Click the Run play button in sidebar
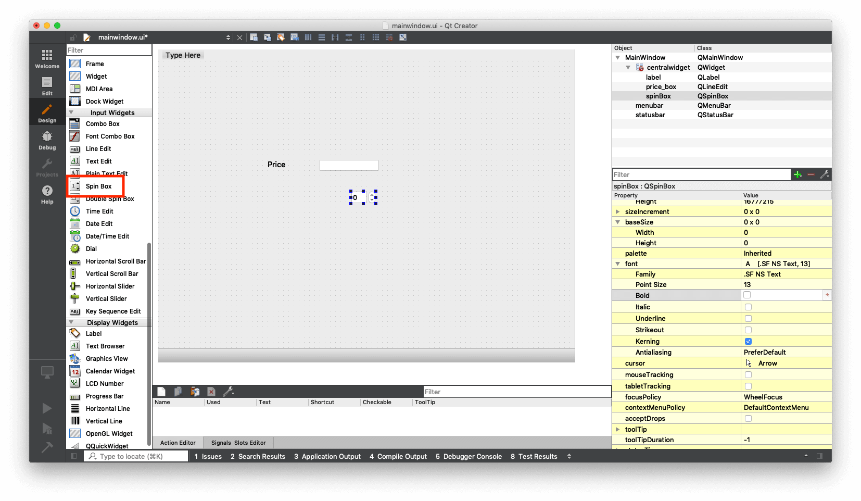This screenshot has width=861, height=501. [47, 408]
